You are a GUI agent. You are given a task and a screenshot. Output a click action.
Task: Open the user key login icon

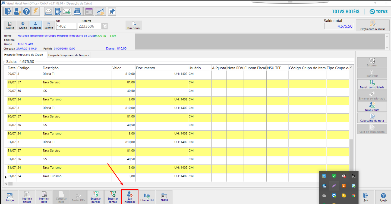17,11
